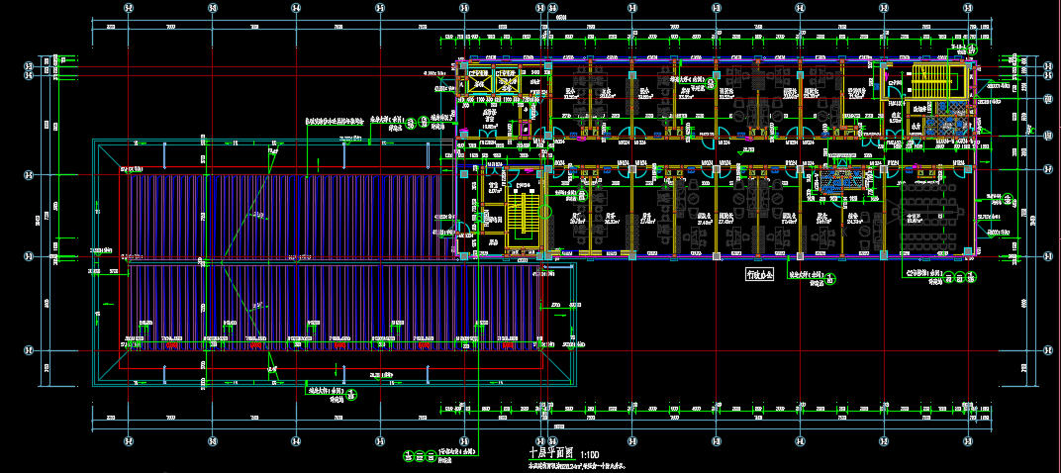The image size is (1061, 473).
Task: Select the green circle callout below the roof
Action: coord(352,394)
